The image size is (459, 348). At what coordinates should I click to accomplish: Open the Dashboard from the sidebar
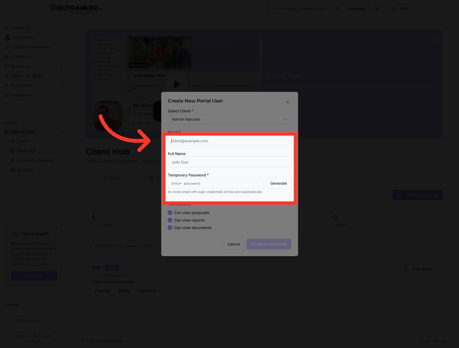[21, 27]
